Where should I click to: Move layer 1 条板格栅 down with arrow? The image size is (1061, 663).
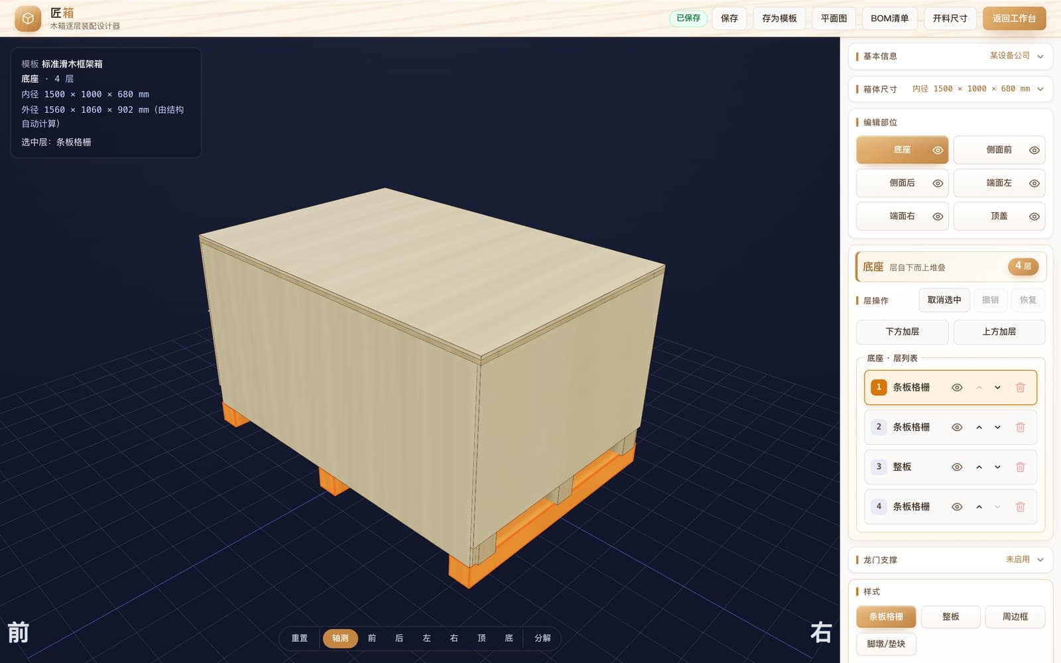point(997,388)
